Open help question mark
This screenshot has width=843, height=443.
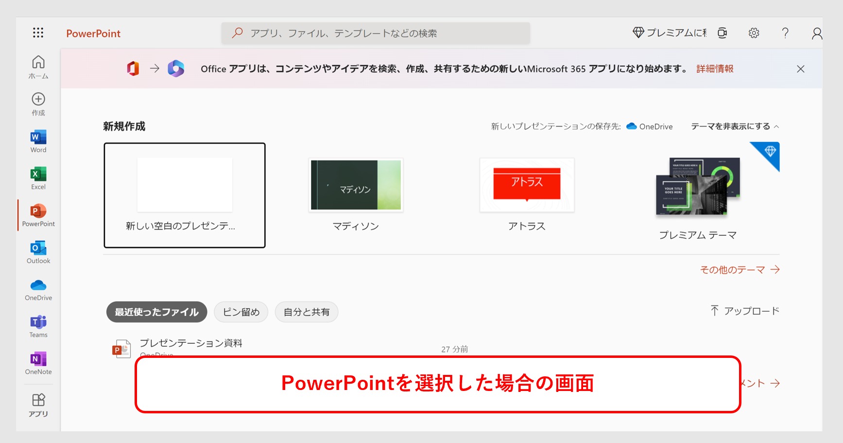pyautogui.click(x=785, y=33)
